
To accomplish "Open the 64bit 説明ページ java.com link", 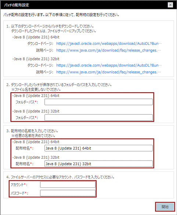I will [108, 50].
